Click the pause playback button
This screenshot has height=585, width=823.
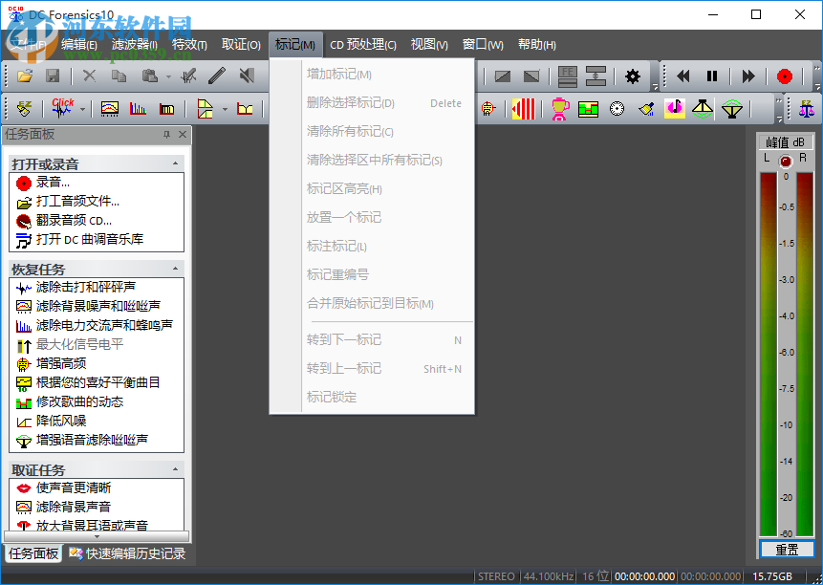(712, 76)
